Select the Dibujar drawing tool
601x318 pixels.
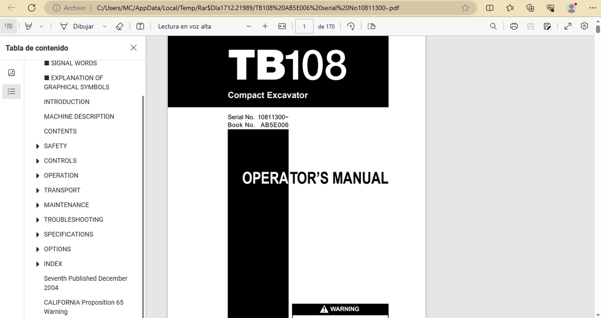[x=77, y=26]
